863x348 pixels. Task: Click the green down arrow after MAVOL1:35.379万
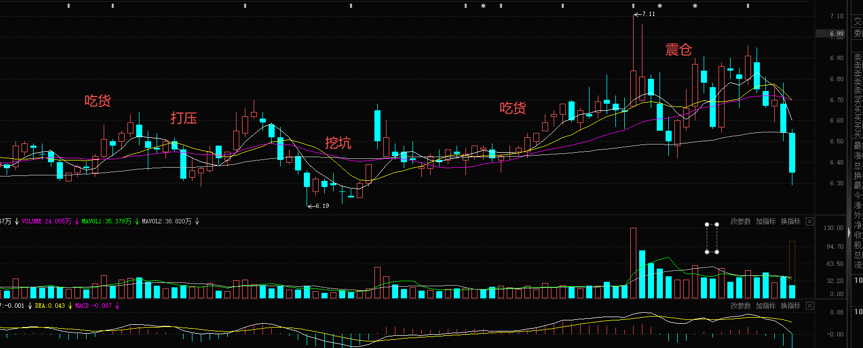coord(136,222)
